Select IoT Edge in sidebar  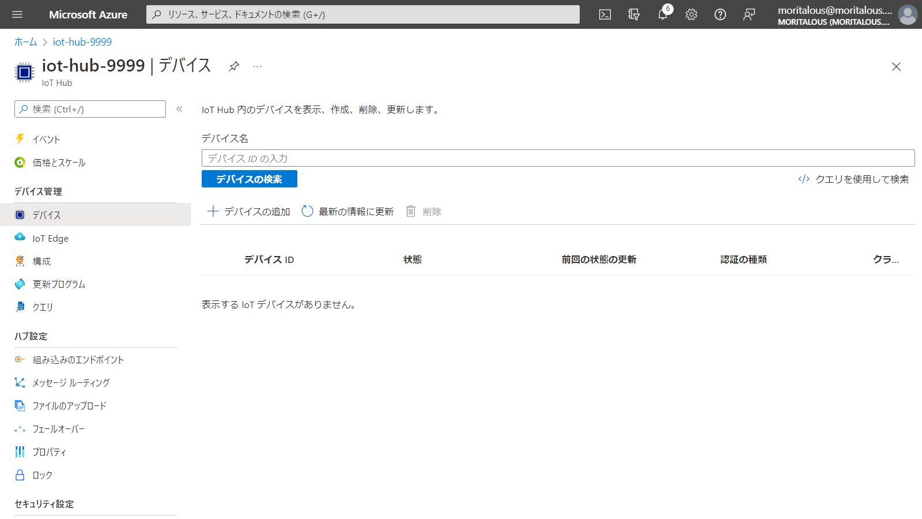[50, 238]
